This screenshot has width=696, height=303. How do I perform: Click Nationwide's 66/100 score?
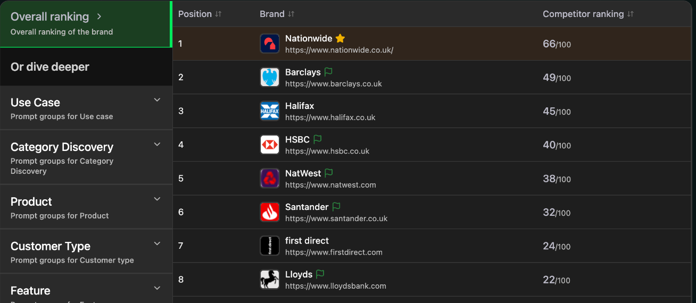pyautogui.click(x=557, y=44)
